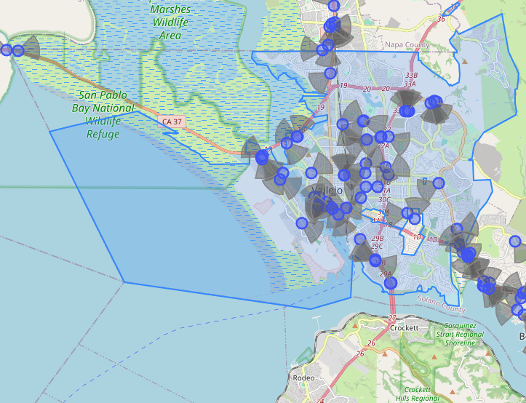Screen dimensions: 526x403
Task: Click the lone marker left of exit 19
Action: click(x=330, y=73)
